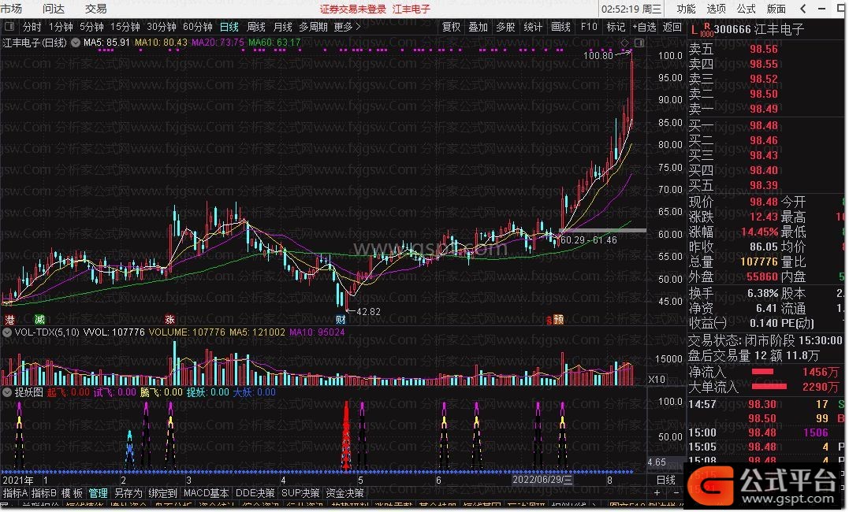Viewport: 849px width, 512px height.
Task: Open the 版面 menu
Action: [776, 9]
